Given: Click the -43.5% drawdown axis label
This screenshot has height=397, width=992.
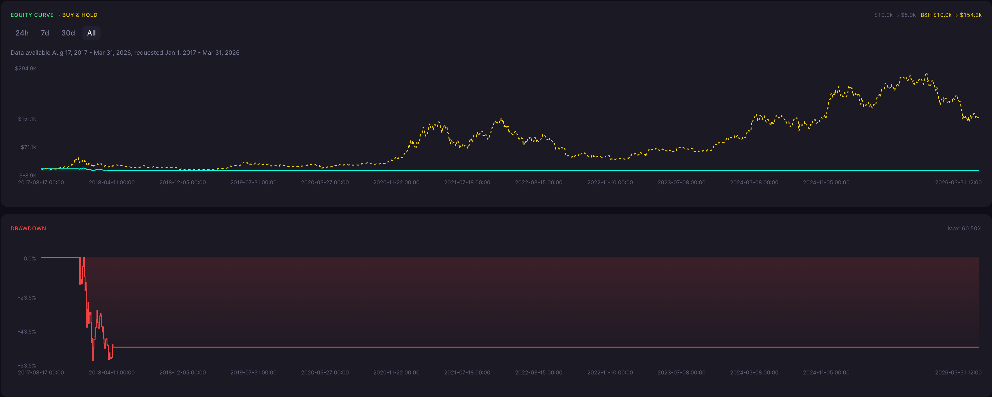Looking at the screenshot, I should tap(27, 332).
